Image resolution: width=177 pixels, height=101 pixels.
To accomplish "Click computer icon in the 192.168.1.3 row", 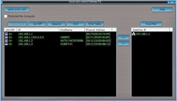I will (x=6, y=44).
